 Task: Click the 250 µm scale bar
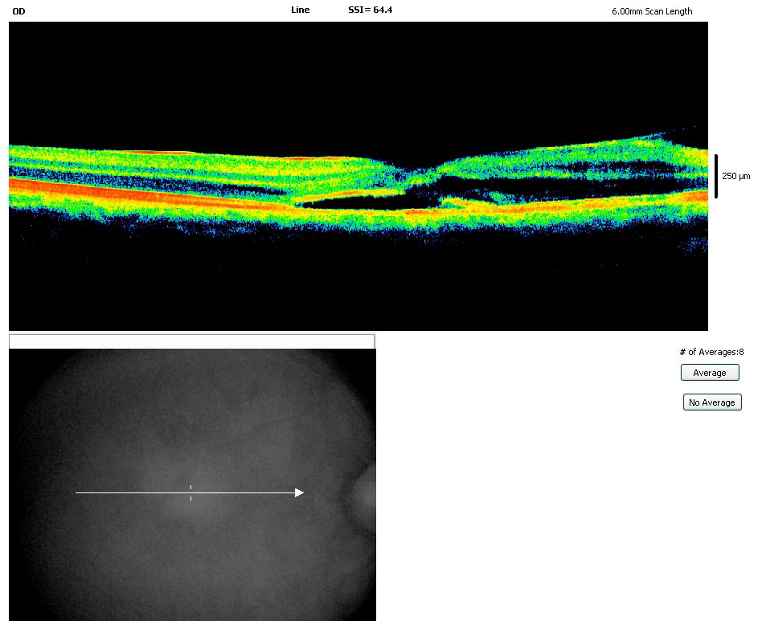tap(716, 176)
